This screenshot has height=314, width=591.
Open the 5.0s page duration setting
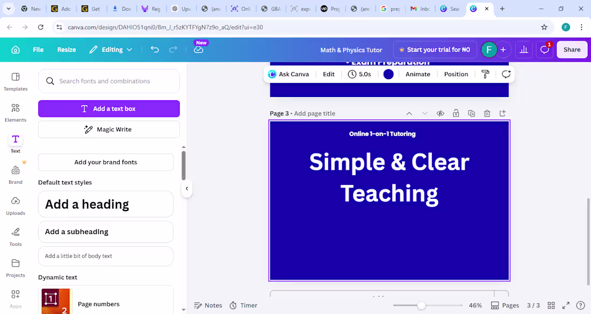coord(359,74)
